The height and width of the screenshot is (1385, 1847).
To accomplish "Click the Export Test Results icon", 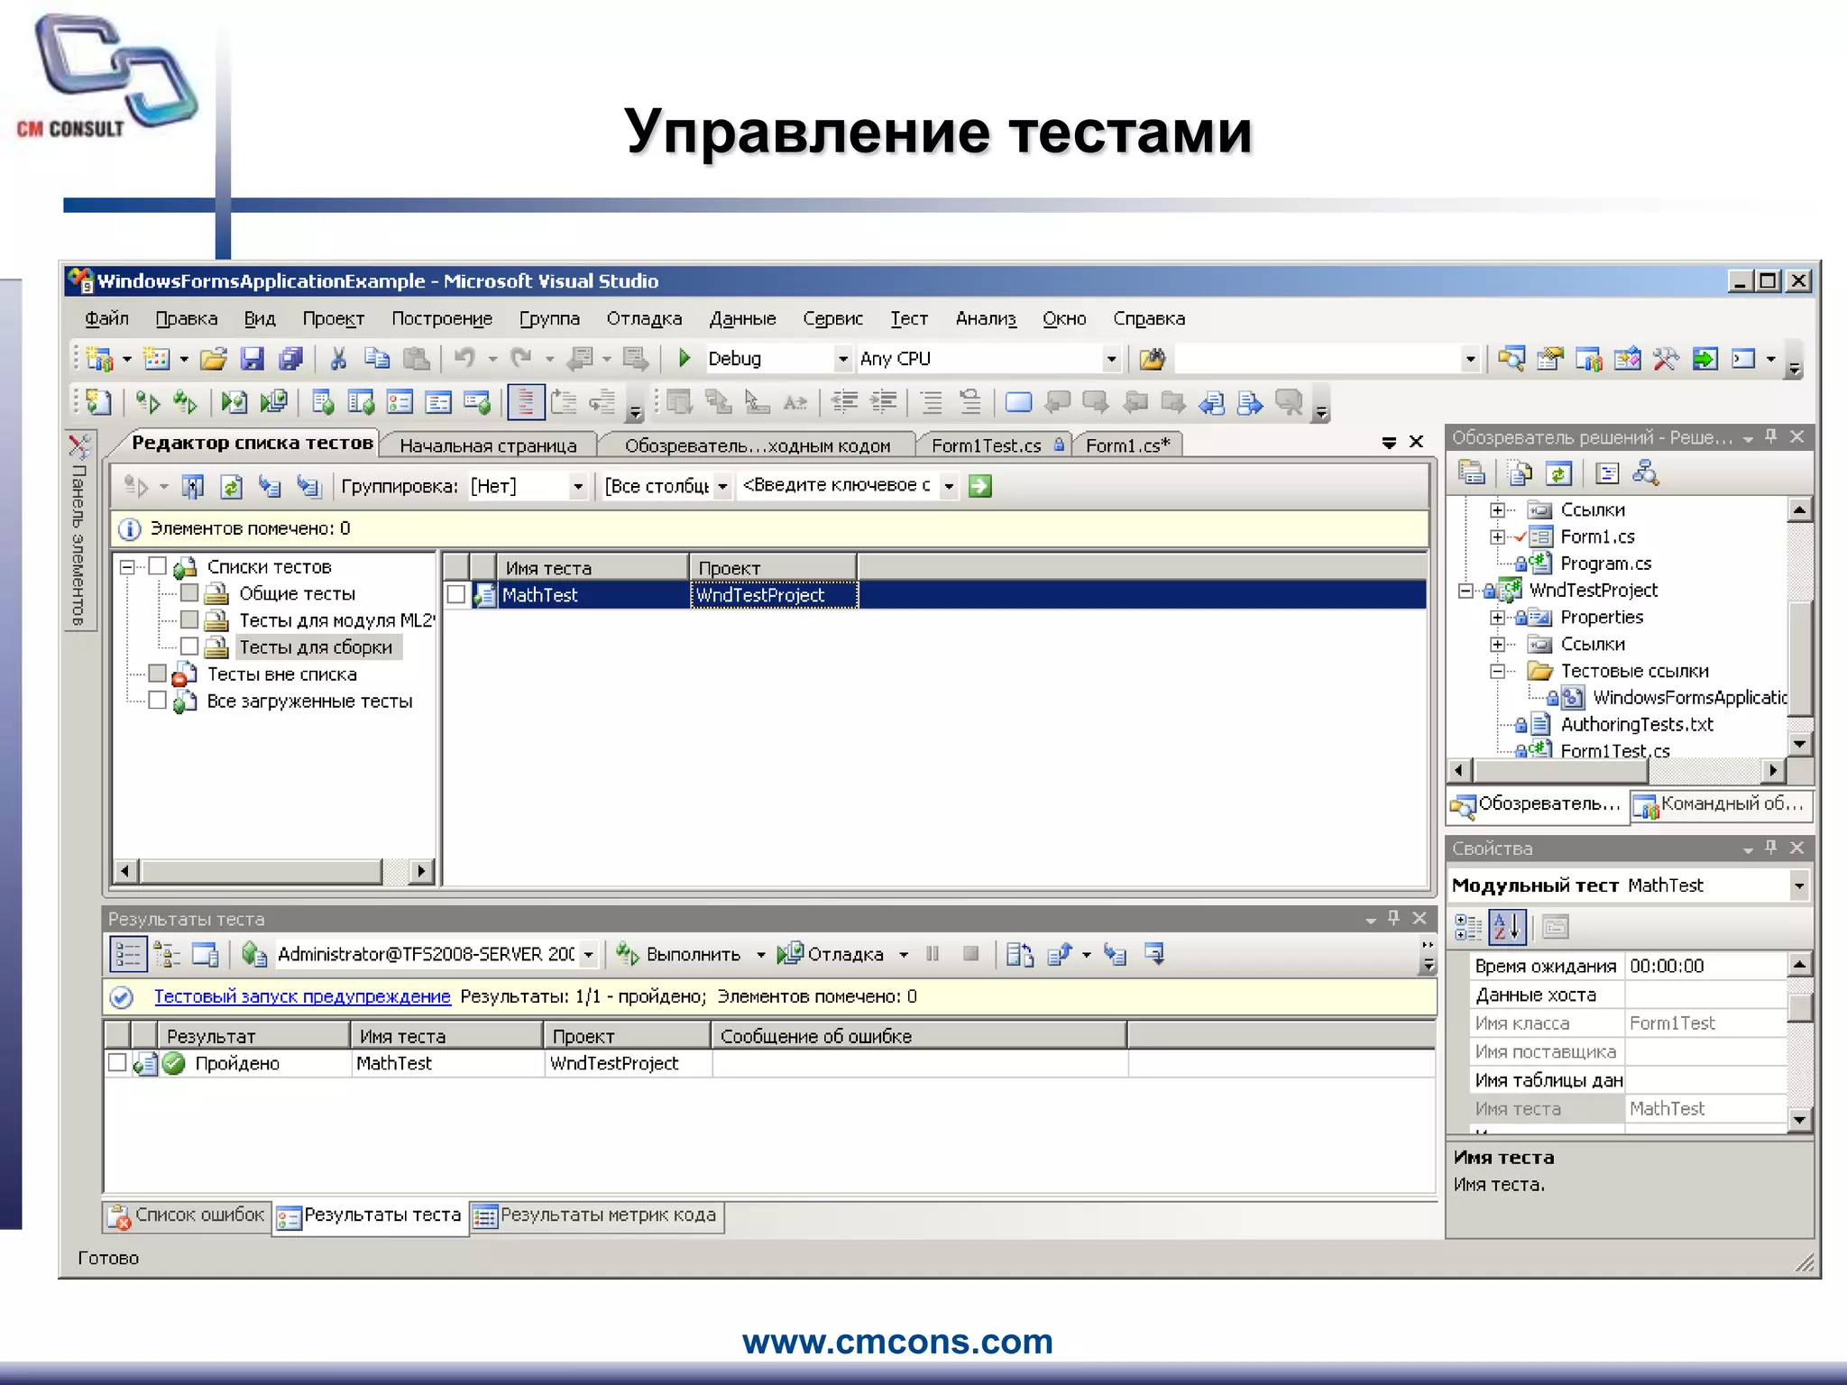I will point(1060,954).
